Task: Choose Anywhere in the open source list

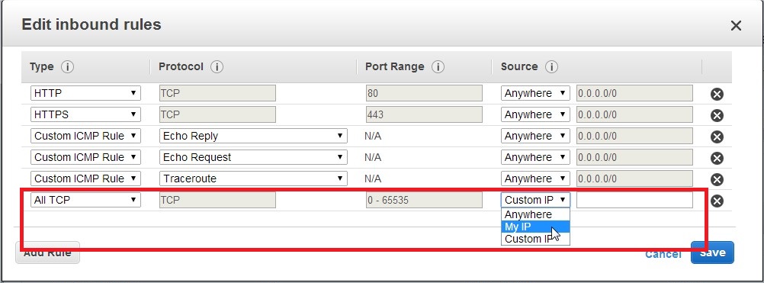Action: click(x=535, y=214)
